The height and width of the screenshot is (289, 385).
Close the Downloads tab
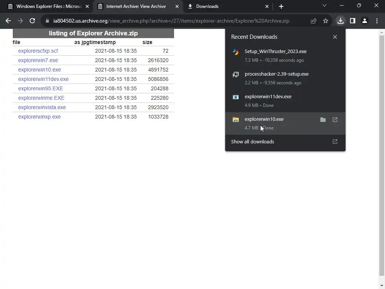267,6
